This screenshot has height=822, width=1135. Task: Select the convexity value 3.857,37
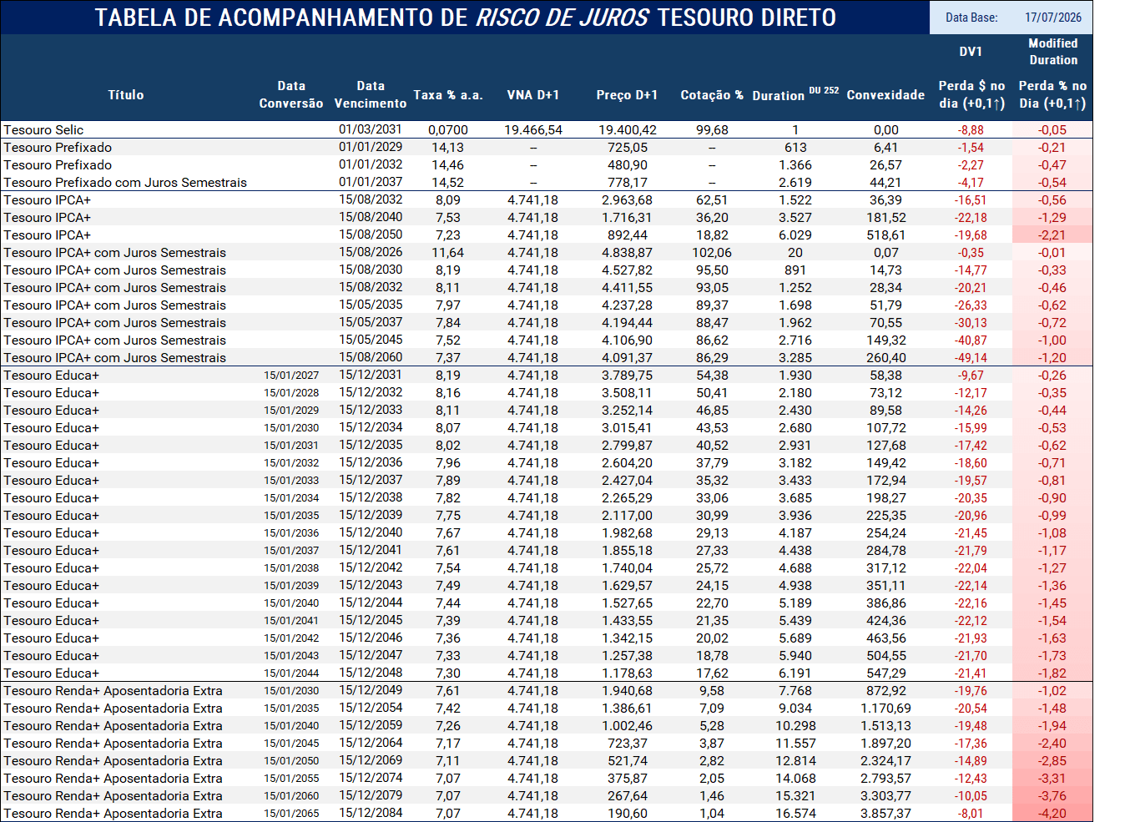coord(886,814)
